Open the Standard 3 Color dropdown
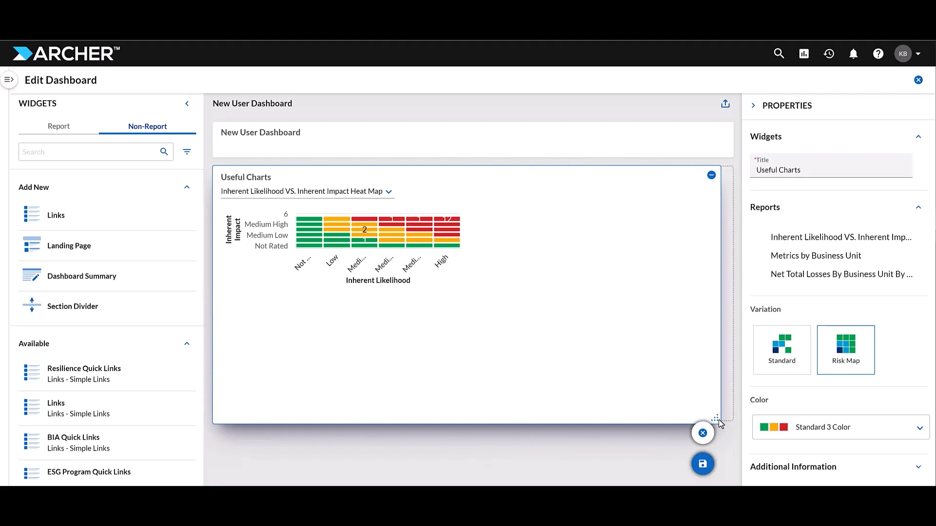The width and height of the screenshot is (936, 526). coord(840,427)
